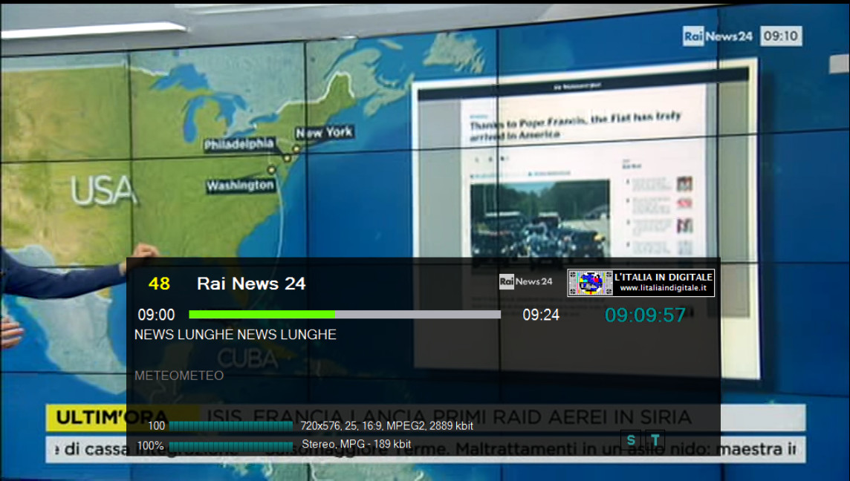
Task: Click the audio info Stereo MPG 189 kbit
Action: [356, 444]
